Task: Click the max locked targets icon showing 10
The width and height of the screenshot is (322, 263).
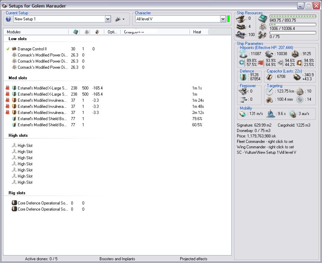Action: click(x=300, y=91)
